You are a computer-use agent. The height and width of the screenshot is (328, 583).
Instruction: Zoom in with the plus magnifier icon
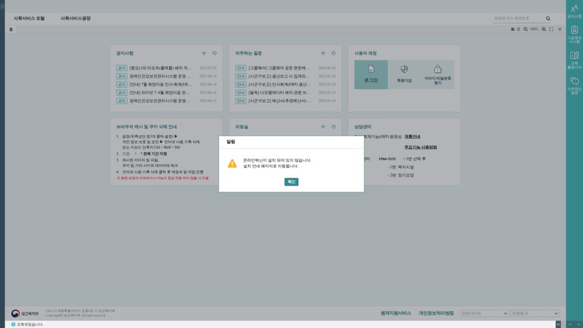click(x=544, y=29)
